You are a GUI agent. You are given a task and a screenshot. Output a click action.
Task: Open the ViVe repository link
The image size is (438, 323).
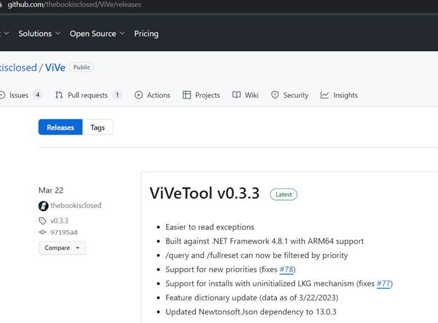tap(55, 67)
